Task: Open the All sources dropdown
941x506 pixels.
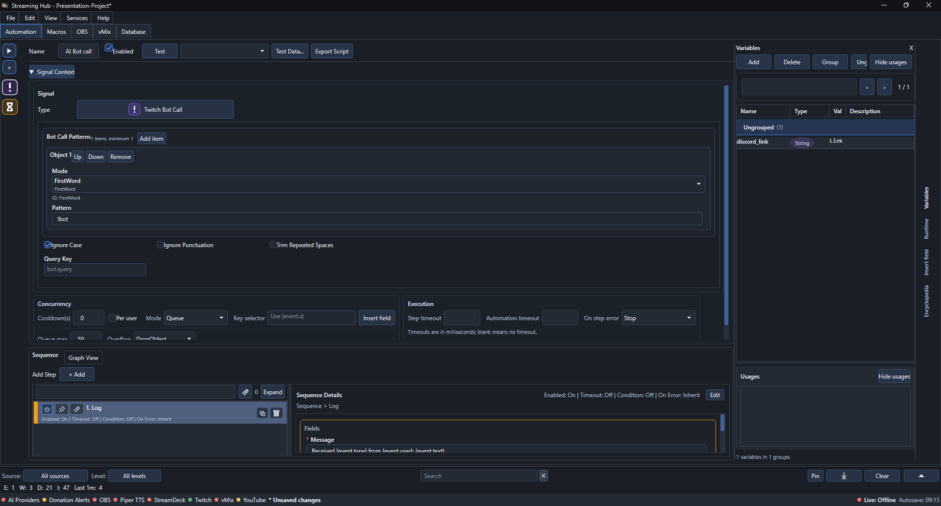Action: click(x=55, y=476)
